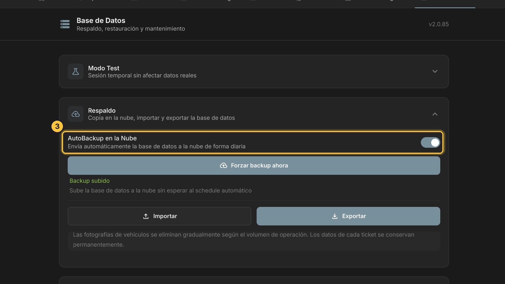Collapse the Respaldo section chevron
This screenshot has width=505, height=284.
435,114
